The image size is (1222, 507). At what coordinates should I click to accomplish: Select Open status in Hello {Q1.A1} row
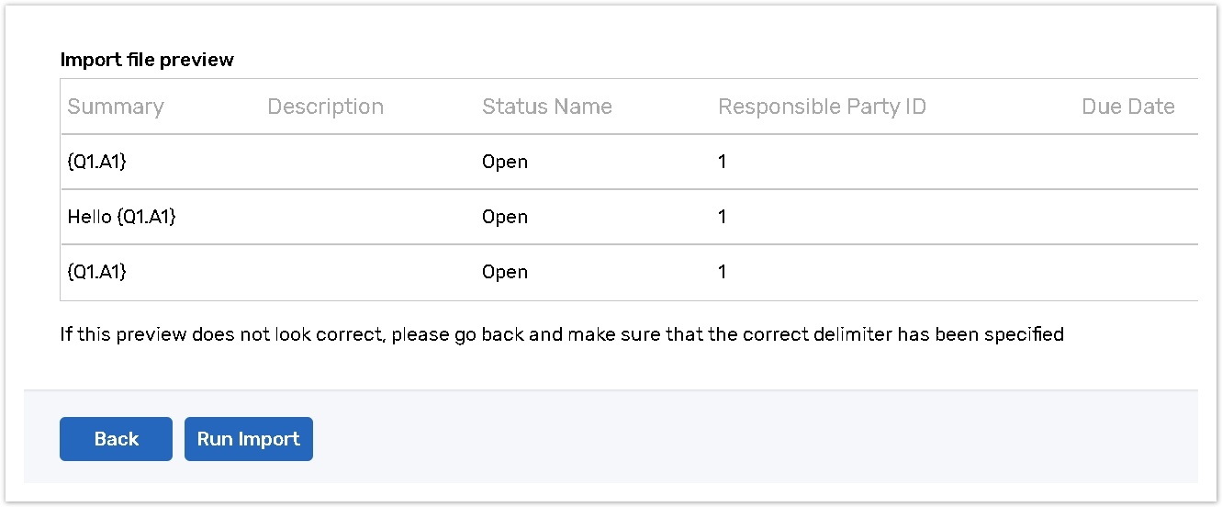[x=505, y=218]
